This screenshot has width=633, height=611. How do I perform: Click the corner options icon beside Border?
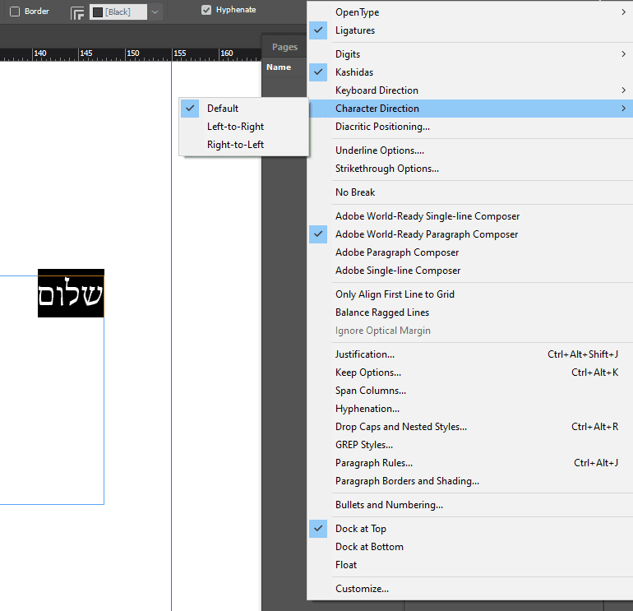[76, 12]
